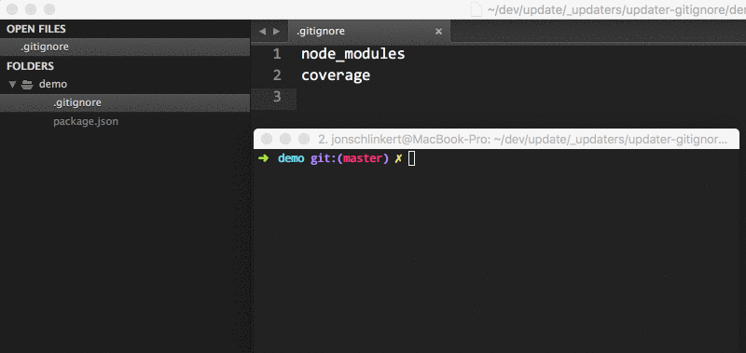Close the editor window
Screen dimensions: 746x353
click(x=13, y=9)
